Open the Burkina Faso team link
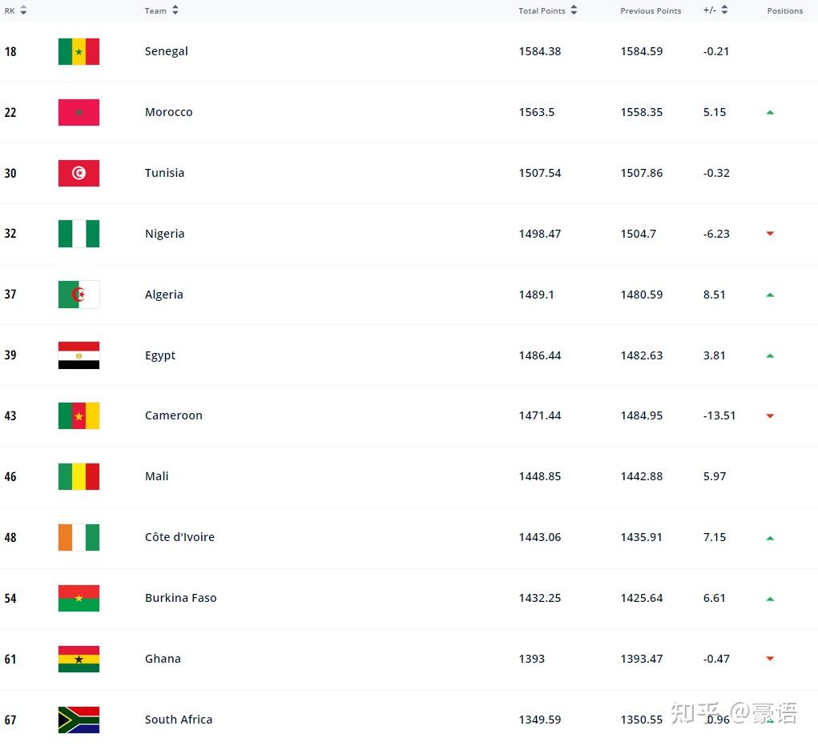 click(x=180, y=598)
